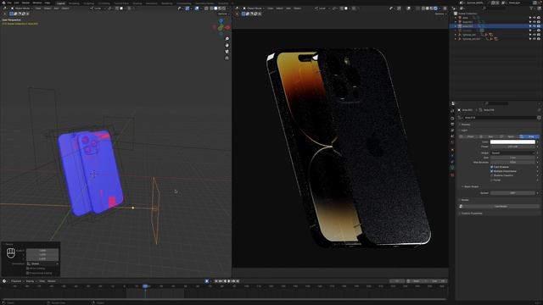Click the navigation axis gizmo
The image size is (543, 305).
pos(221,27)
